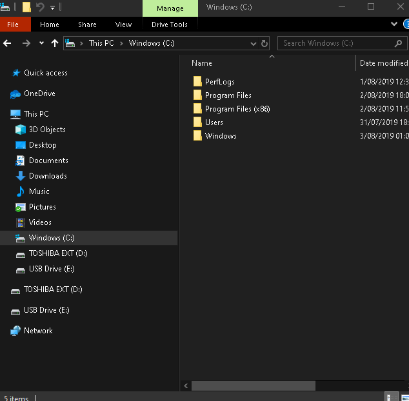Select This PC in navigation pane
Screen dimensions: 409x401
click(36, 114)
